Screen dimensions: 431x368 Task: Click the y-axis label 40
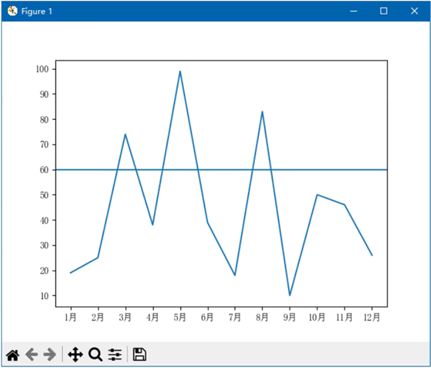point(45,220)
